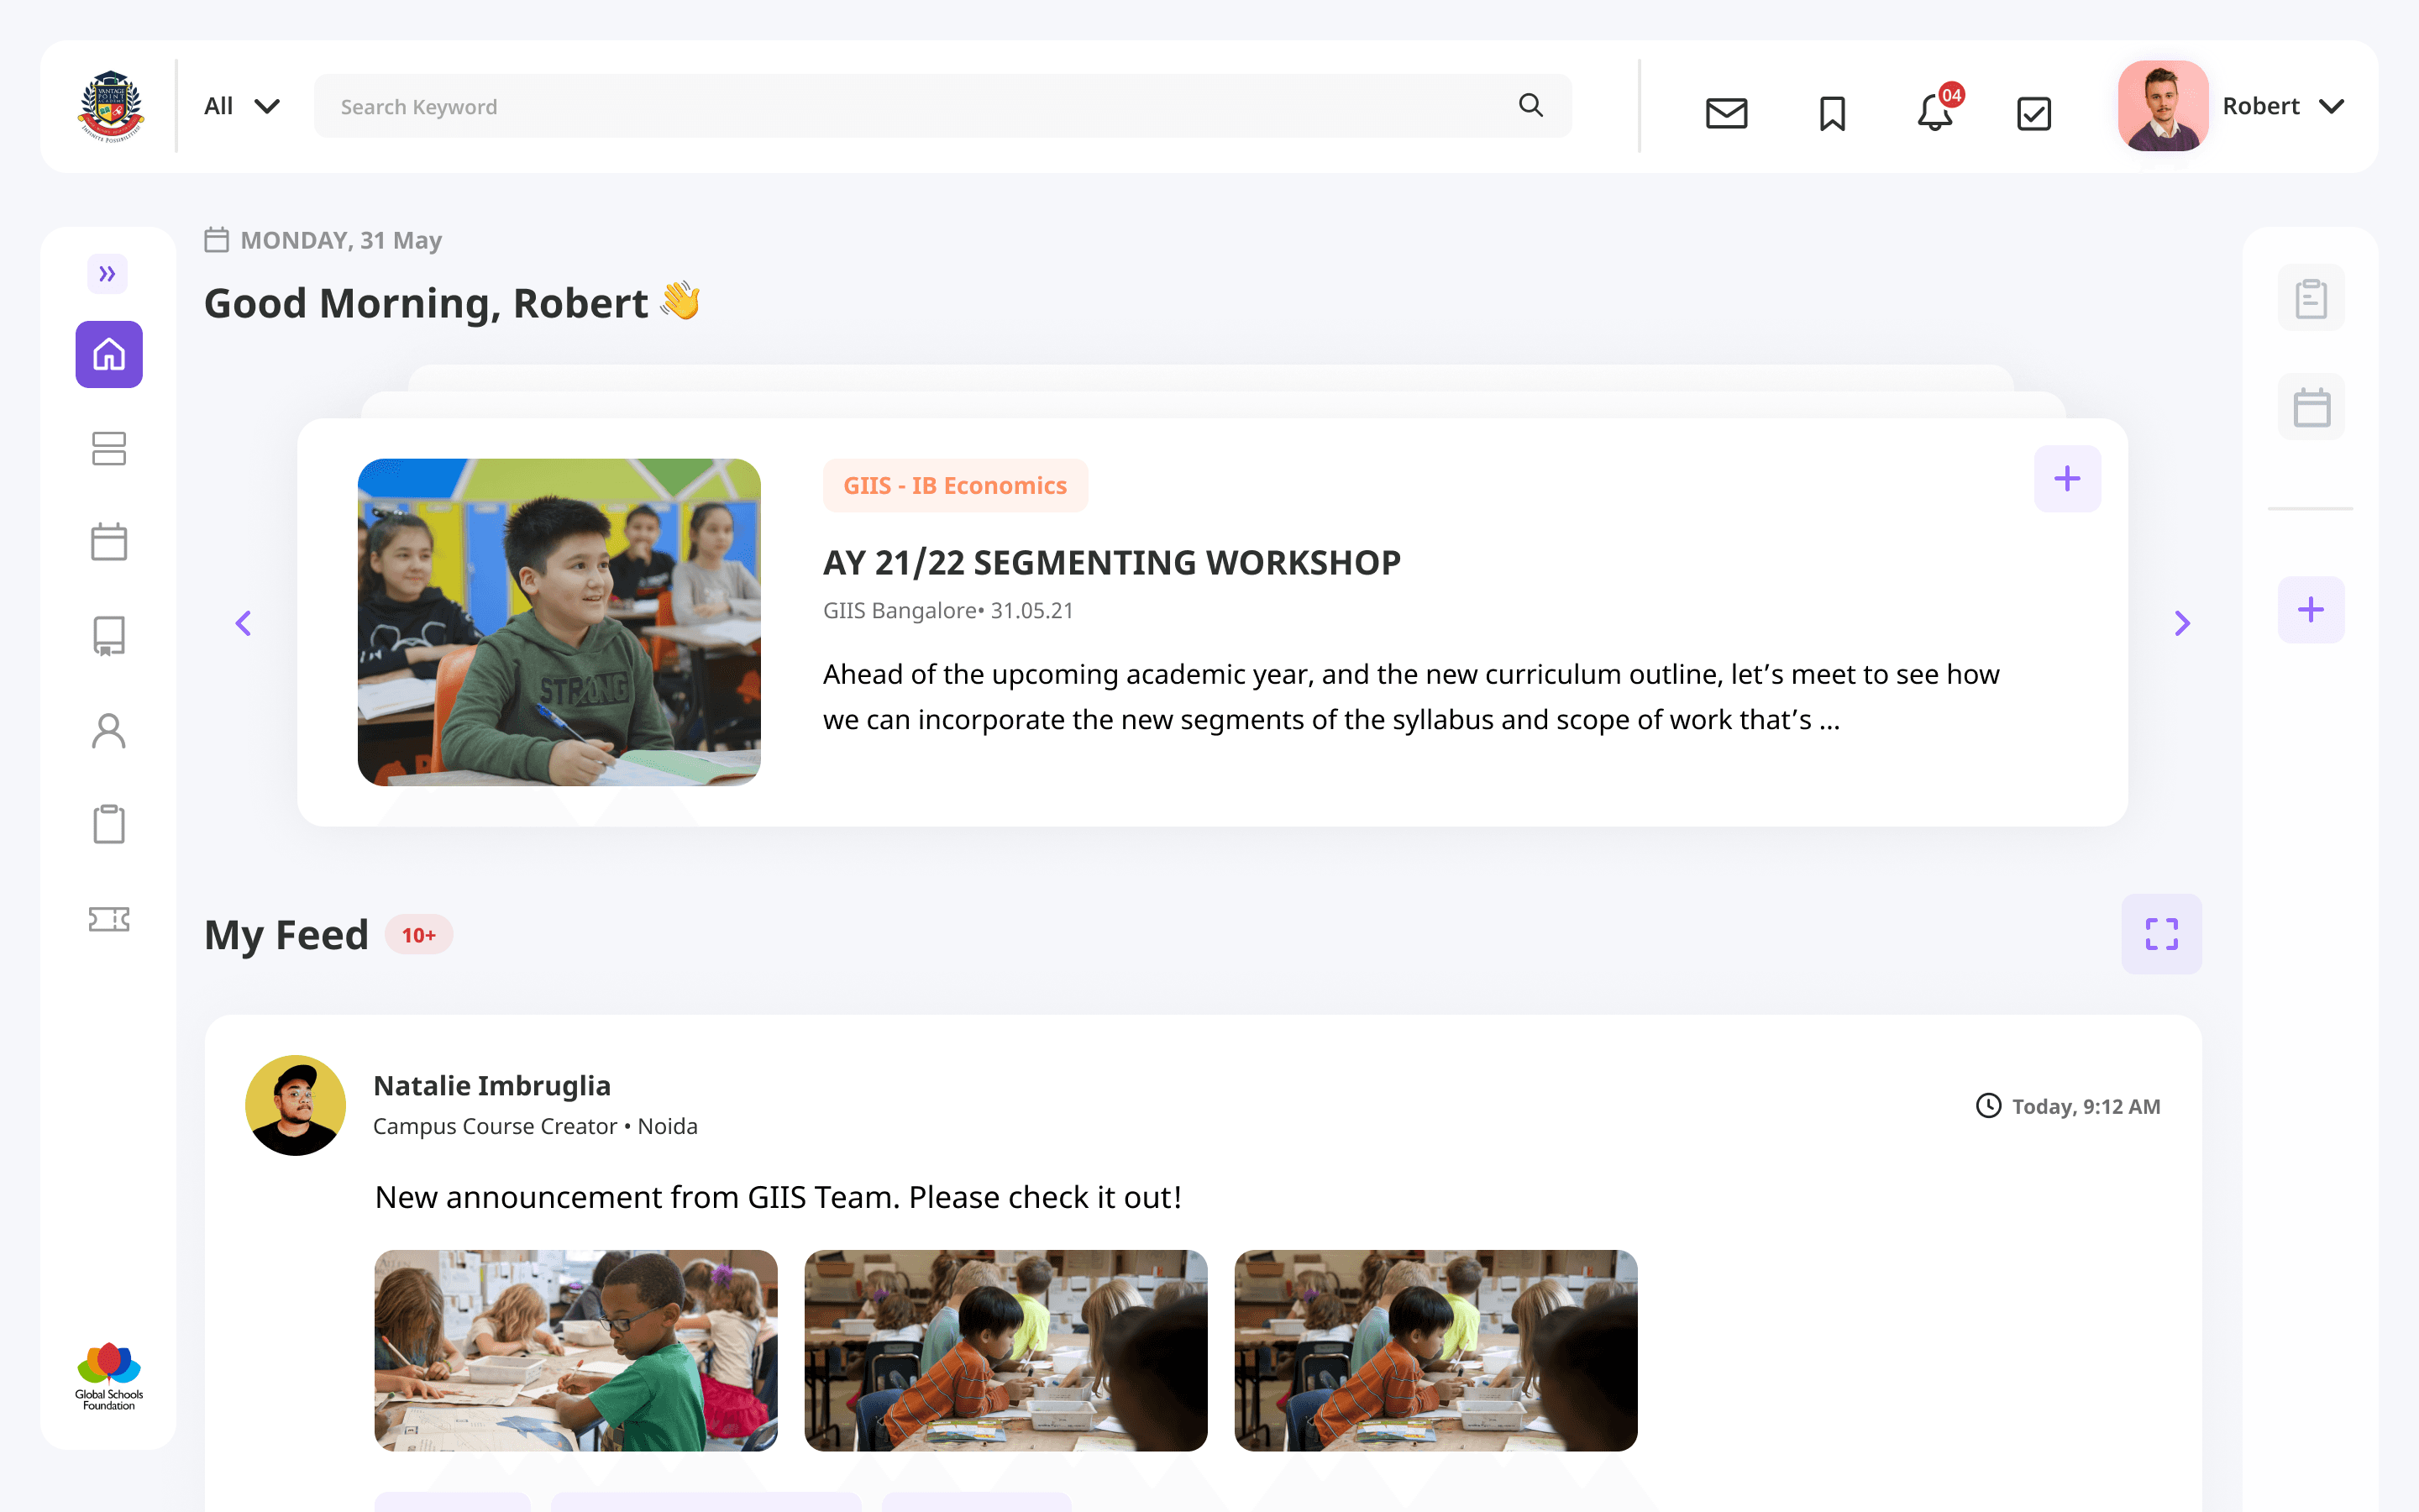Open the profile icon in left sidebar

pyautogui.click(x=109, y=730)
